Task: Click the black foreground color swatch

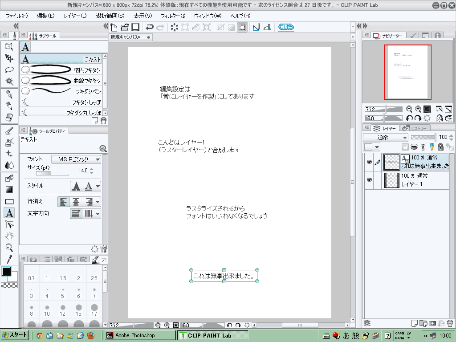Action: (x=6, y=271)
